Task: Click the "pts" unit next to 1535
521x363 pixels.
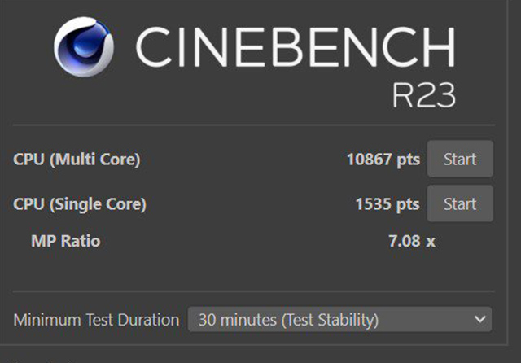Action: [x=408, y=203]
